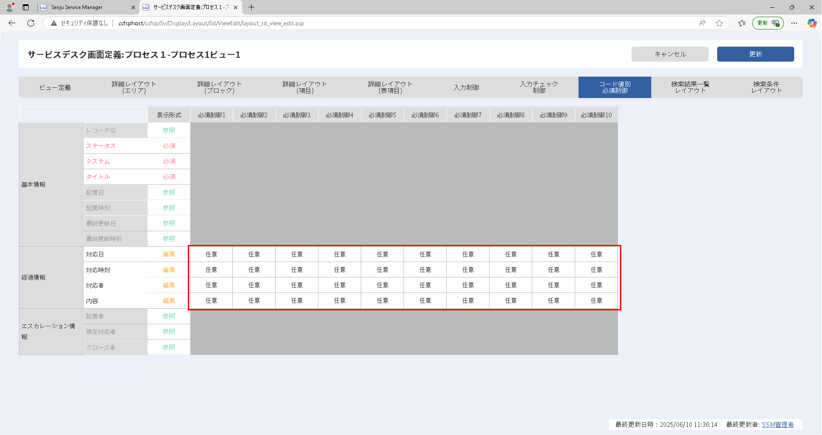The width and height of the screenshot is (822, 435).
Task: Add page to favorites with star icon
Action: tap(719, 23)
